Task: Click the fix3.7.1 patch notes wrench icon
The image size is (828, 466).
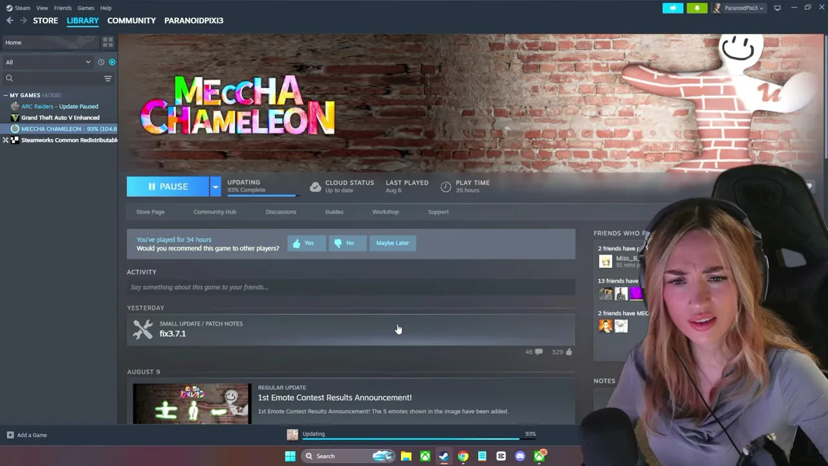Action: click(142, 329)
